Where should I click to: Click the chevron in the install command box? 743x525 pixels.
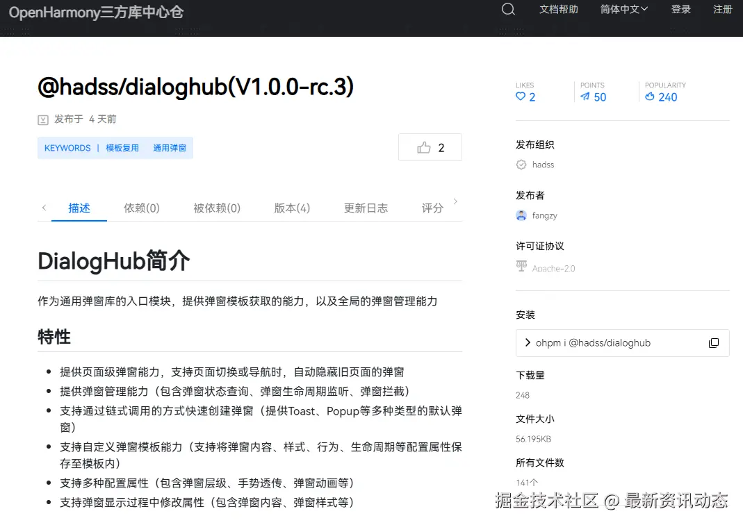click(528, 342)
